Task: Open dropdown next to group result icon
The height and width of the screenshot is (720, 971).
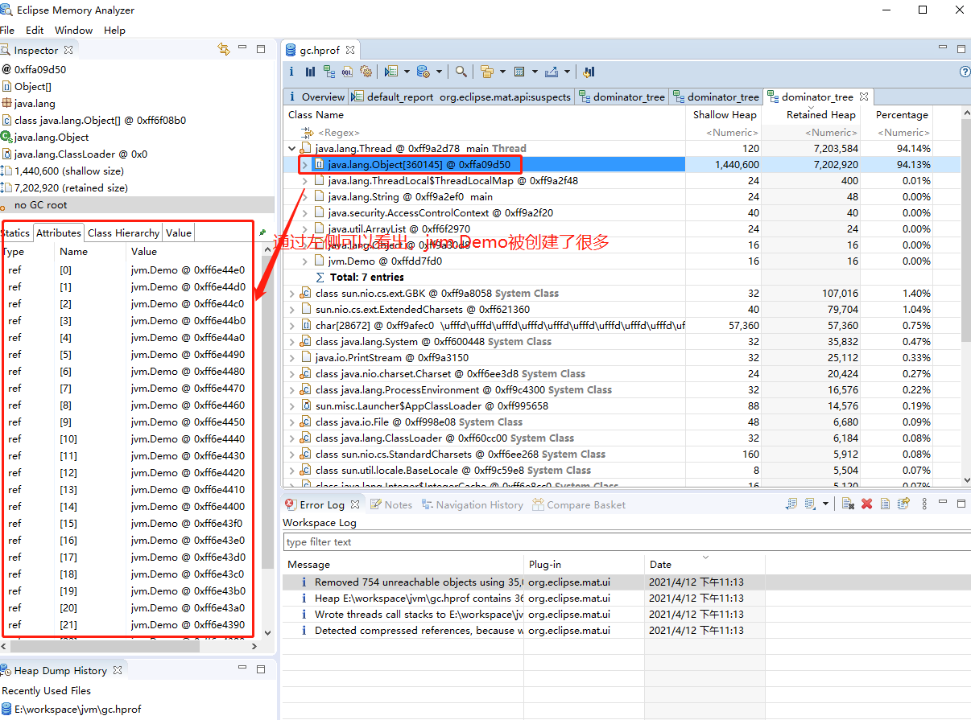Action: (502, 72)
